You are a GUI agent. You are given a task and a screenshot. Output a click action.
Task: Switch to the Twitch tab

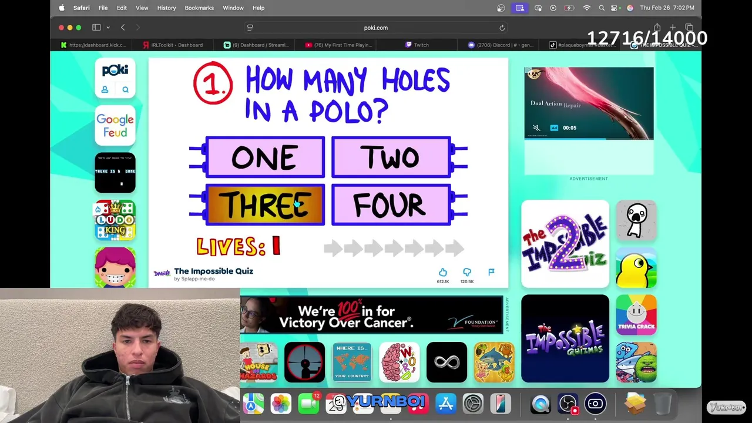coord(418,45)
